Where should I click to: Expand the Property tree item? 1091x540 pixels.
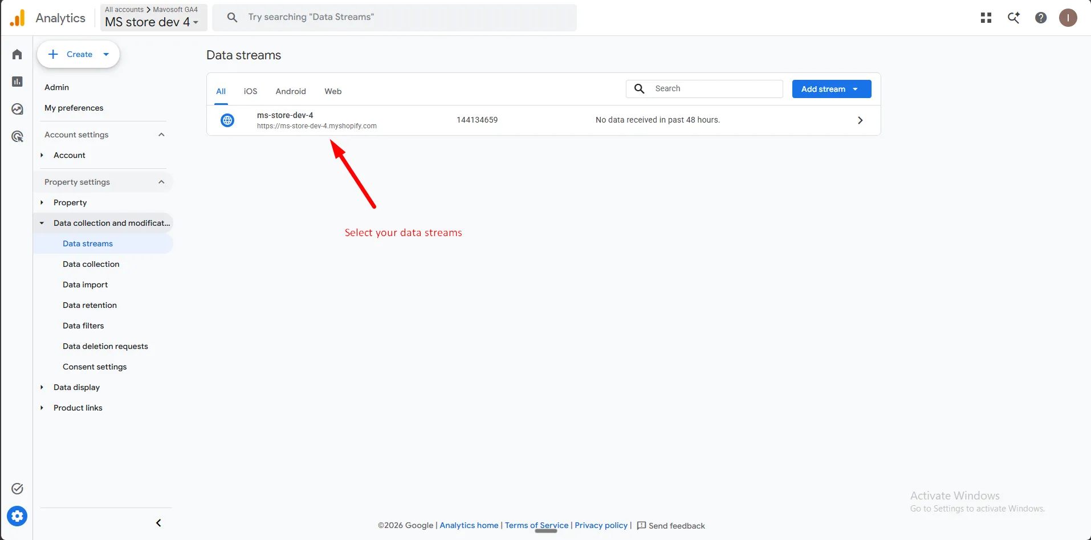coord(42,202)
